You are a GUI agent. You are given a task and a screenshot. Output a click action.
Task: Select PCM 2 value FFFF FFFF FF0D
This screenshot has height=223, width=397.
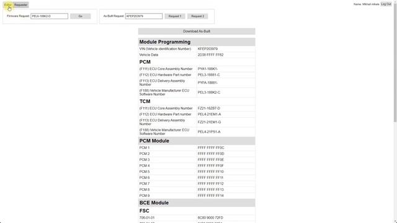pyautogui.click(x=211, y=154)
